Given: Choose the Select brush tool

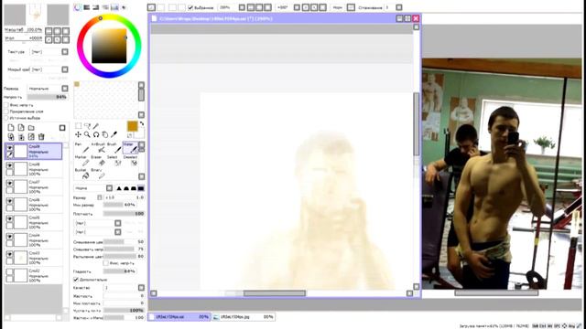Looking at the screenshot, I should (x=114, y=161).
